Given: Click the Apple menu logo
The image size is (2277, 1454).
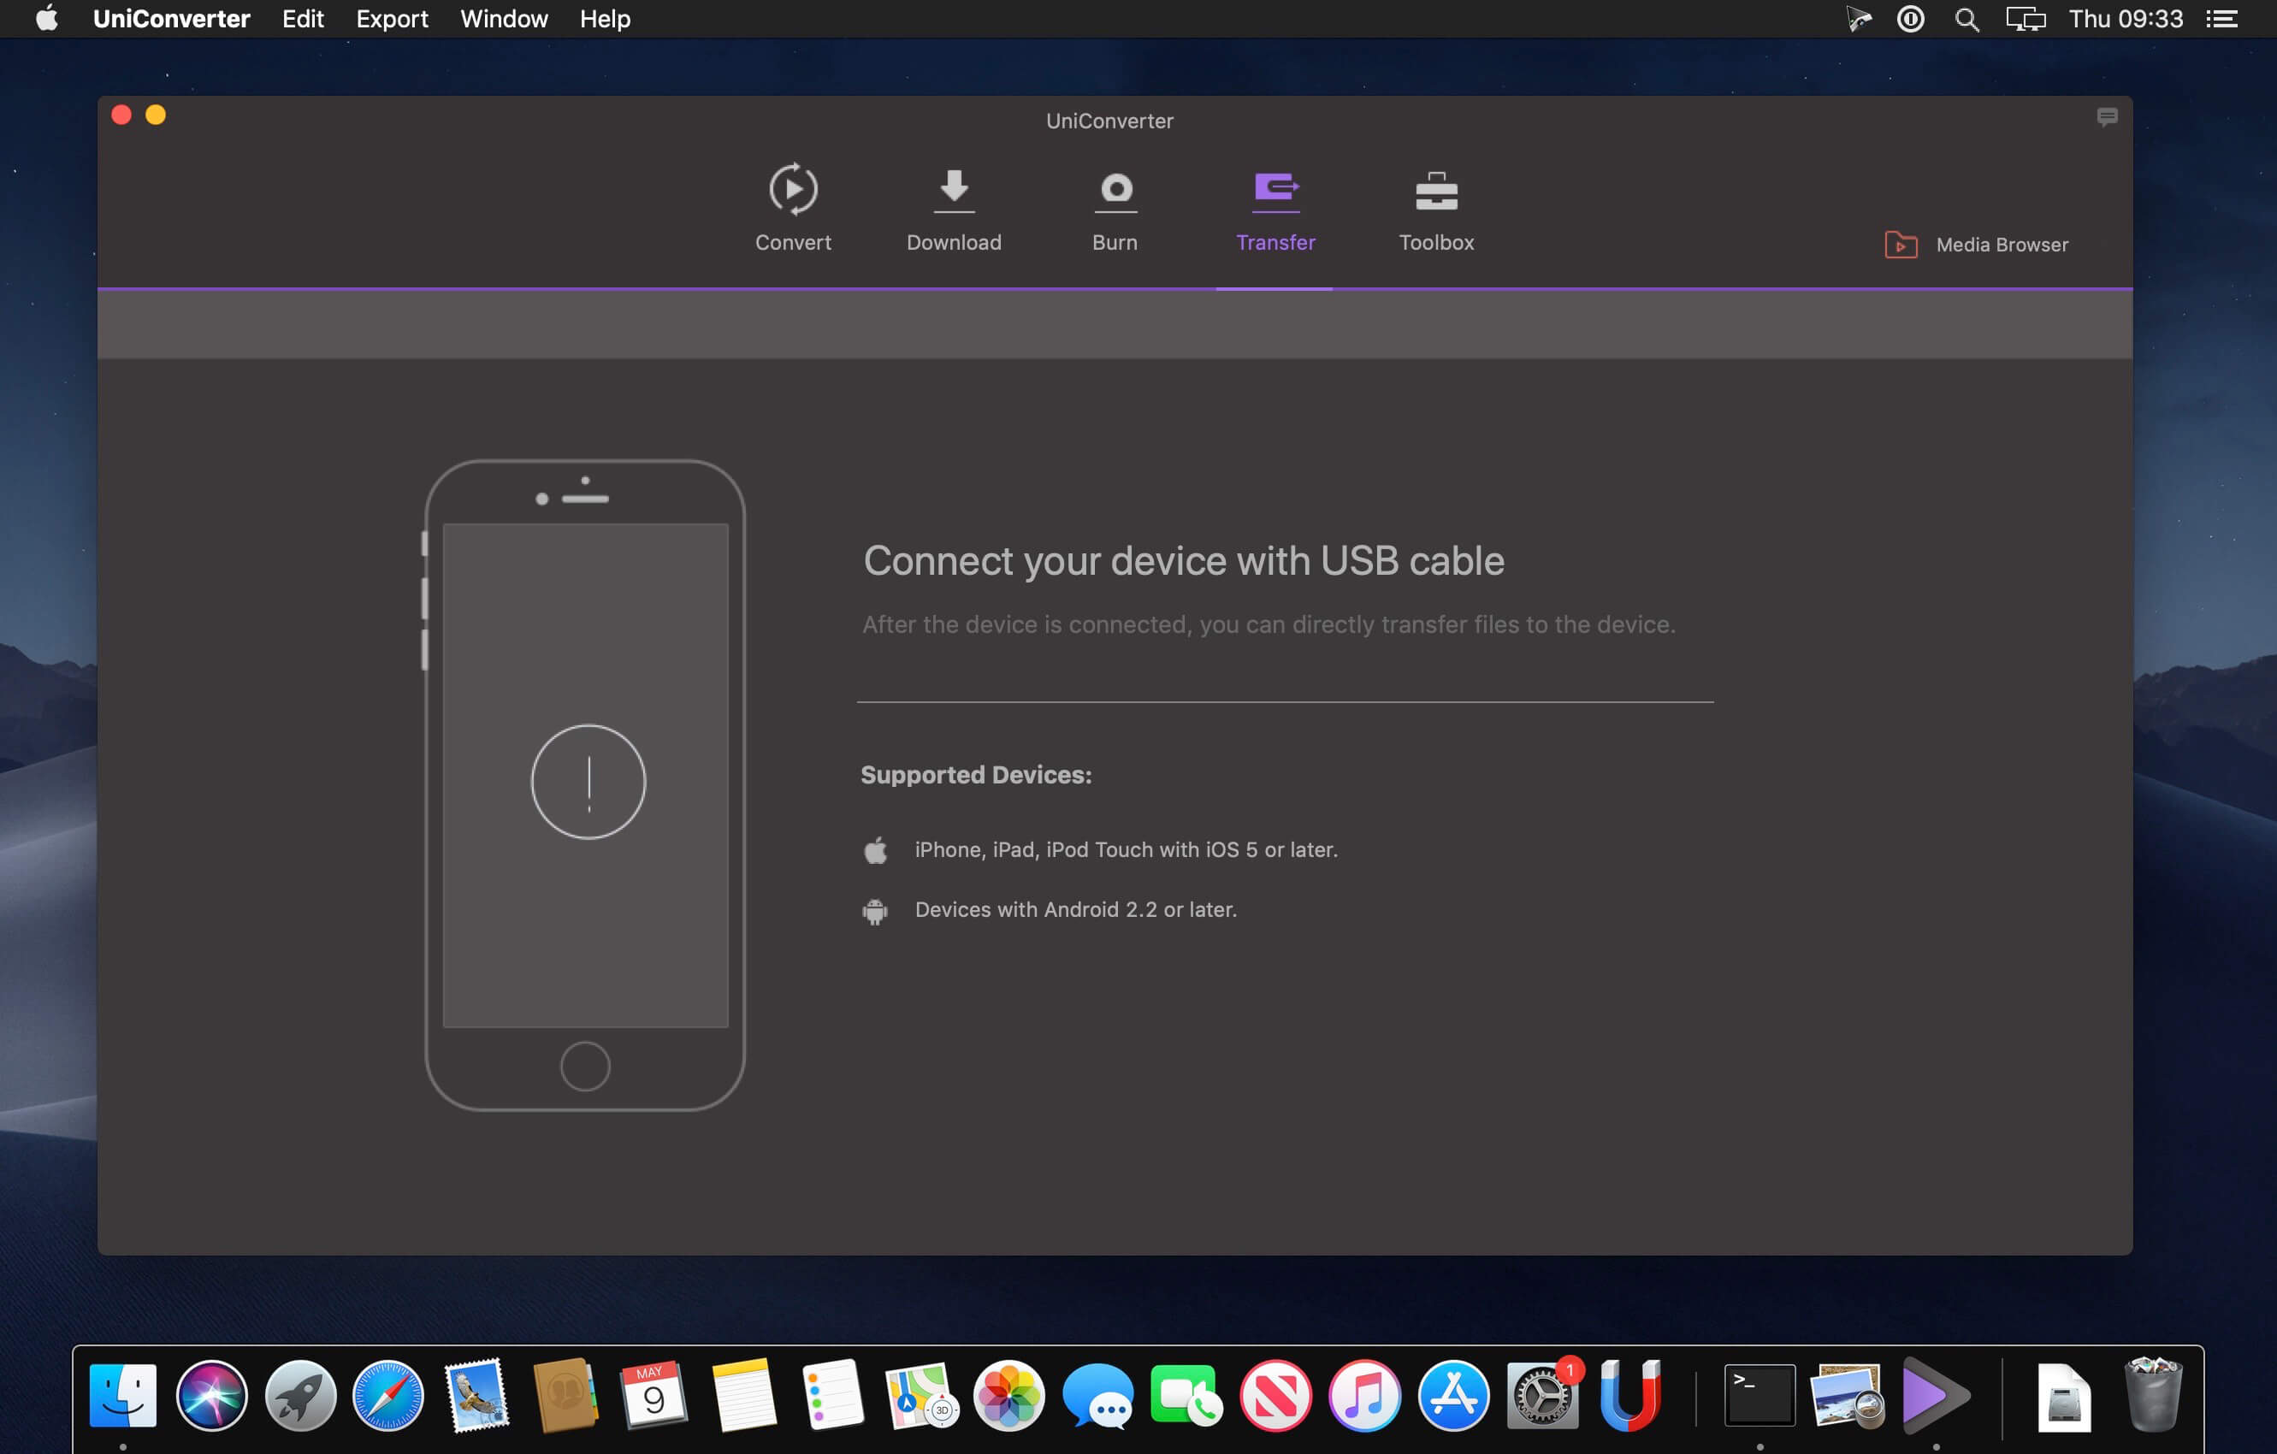Looking at the screenshot, I should [46, 19].
